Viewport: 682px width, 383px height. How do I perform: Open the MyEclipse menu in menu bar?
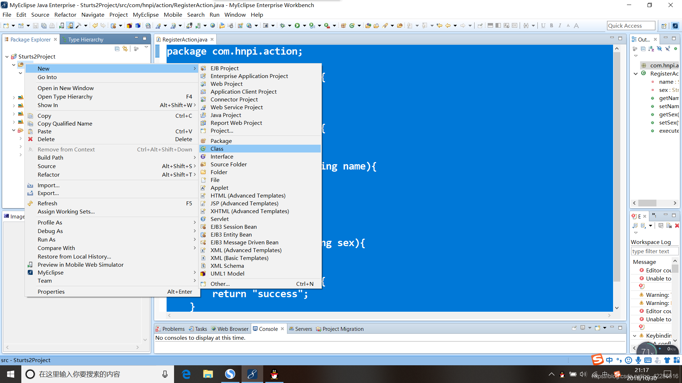[x=146, y=15]
